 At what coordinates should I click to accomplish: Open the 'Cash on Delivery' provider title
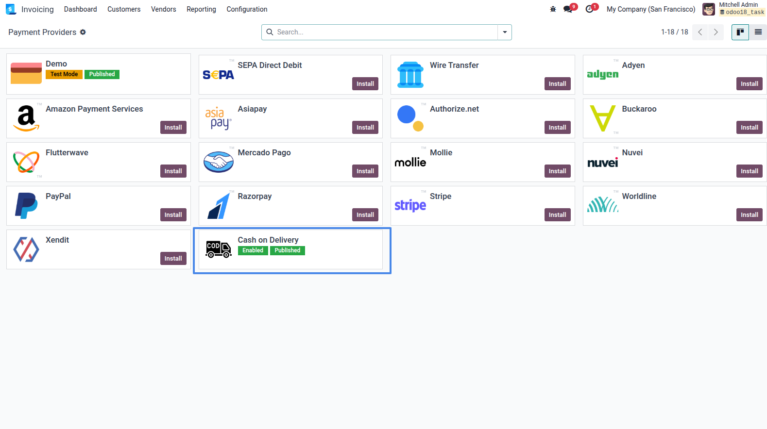click(x=268, y=240)
